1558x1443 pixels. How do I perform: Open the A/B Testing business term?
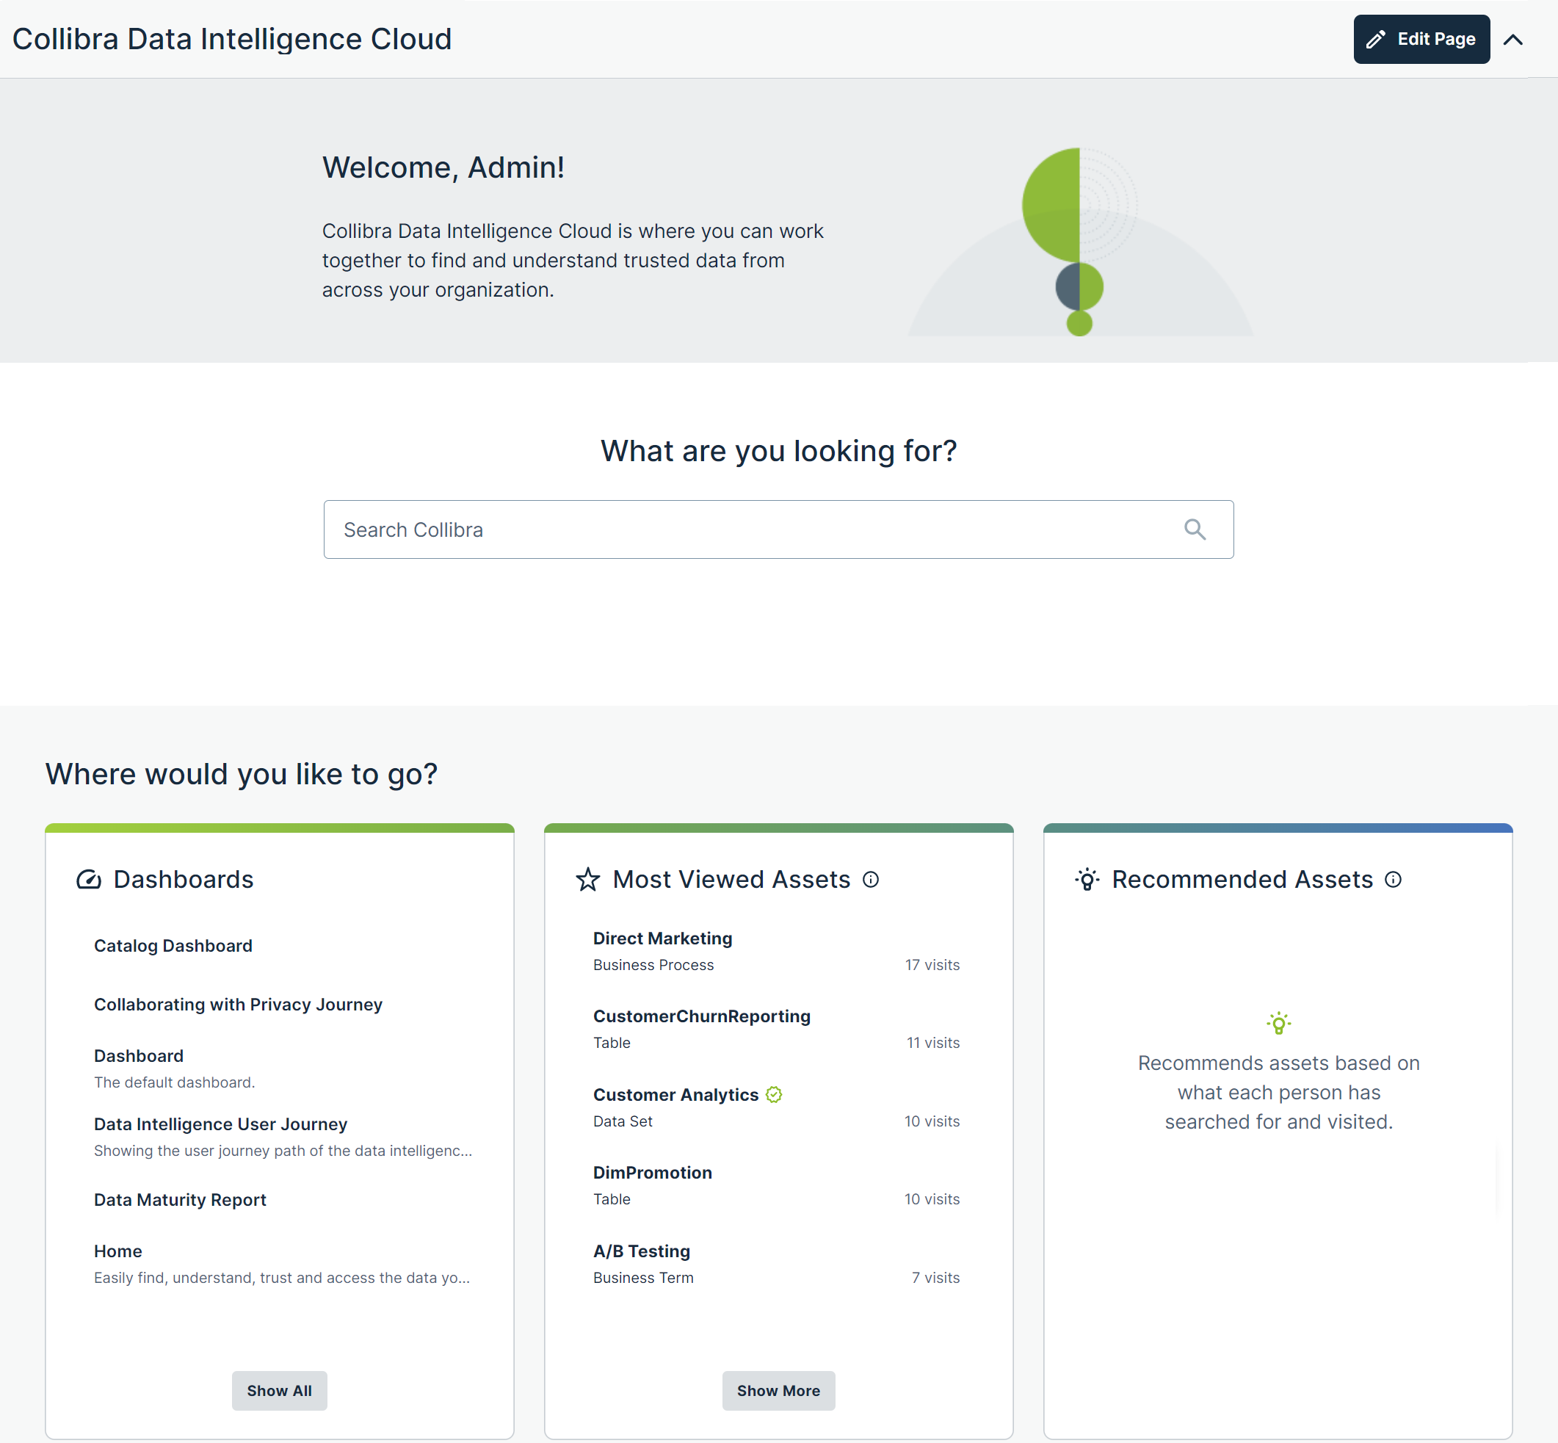641,1250
